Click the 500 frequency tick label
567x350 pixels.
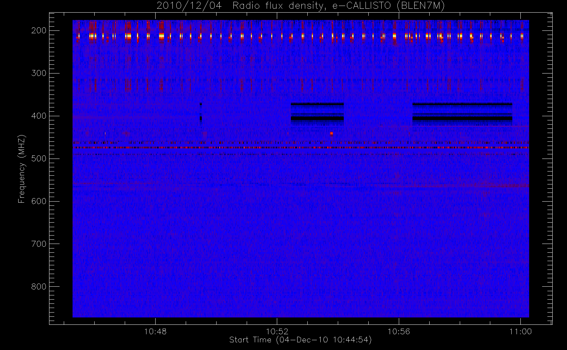[39, 159]
